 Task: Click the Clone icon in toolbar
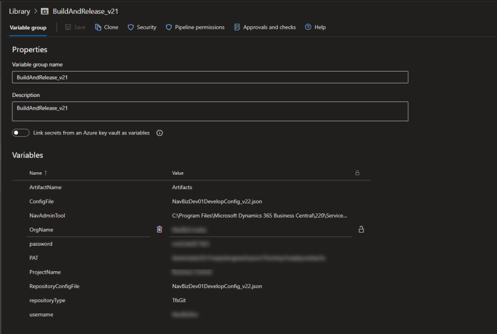(x=98, y=27)
